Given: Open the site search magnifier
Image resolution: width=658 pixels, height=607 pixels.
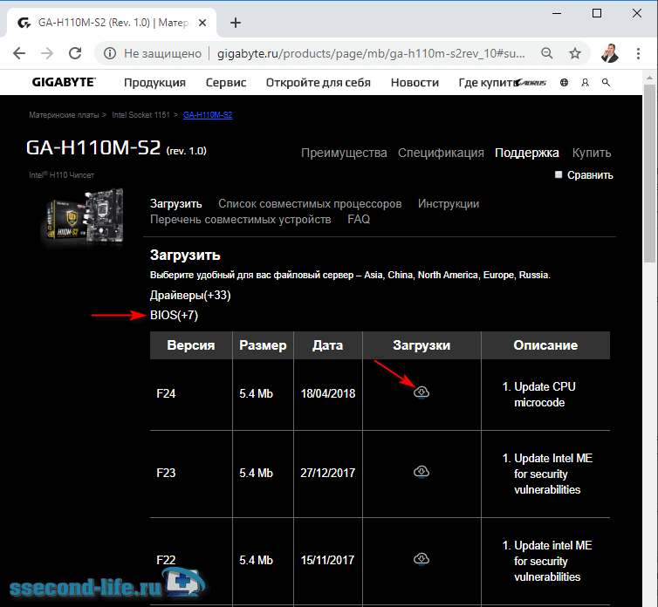Looking at the screenshot, I should coord(606,83).
